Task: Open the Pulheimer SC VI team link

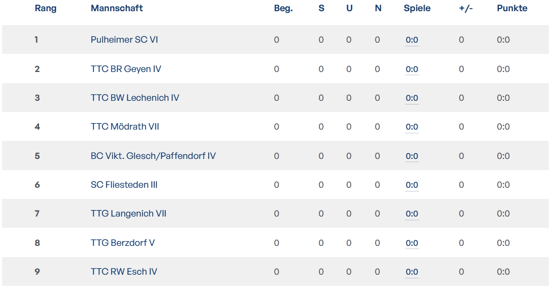Action: point(124,39)
